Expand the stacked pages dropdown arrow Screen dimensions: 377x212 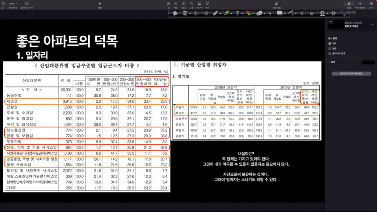pos(190,14)
